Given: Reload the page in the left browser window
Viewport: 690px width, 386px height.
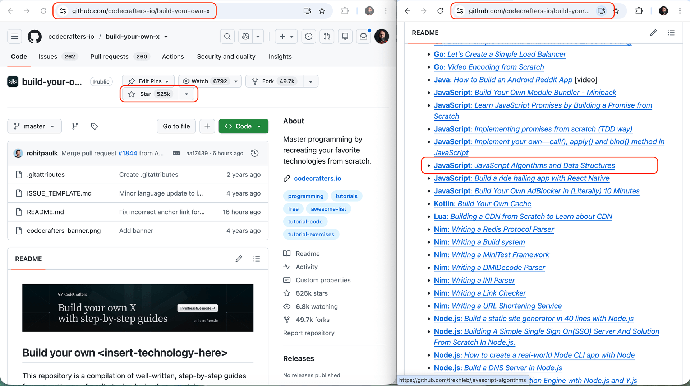Looking at the screenshot, I should (43, 11).
